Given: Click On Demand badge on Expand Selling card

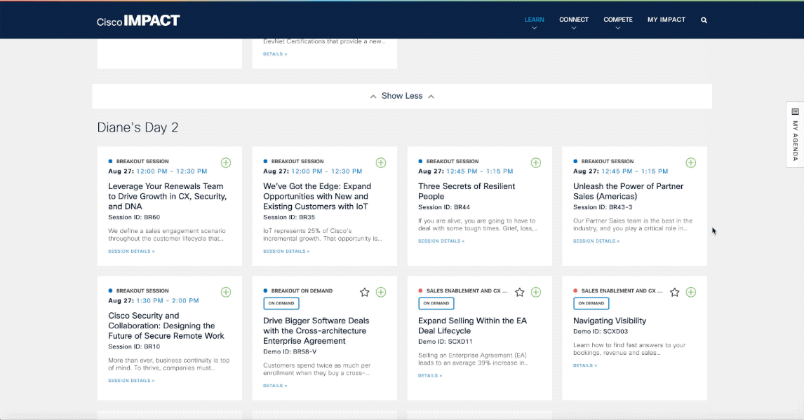Looking at the screenshot, I should (436, 303).
